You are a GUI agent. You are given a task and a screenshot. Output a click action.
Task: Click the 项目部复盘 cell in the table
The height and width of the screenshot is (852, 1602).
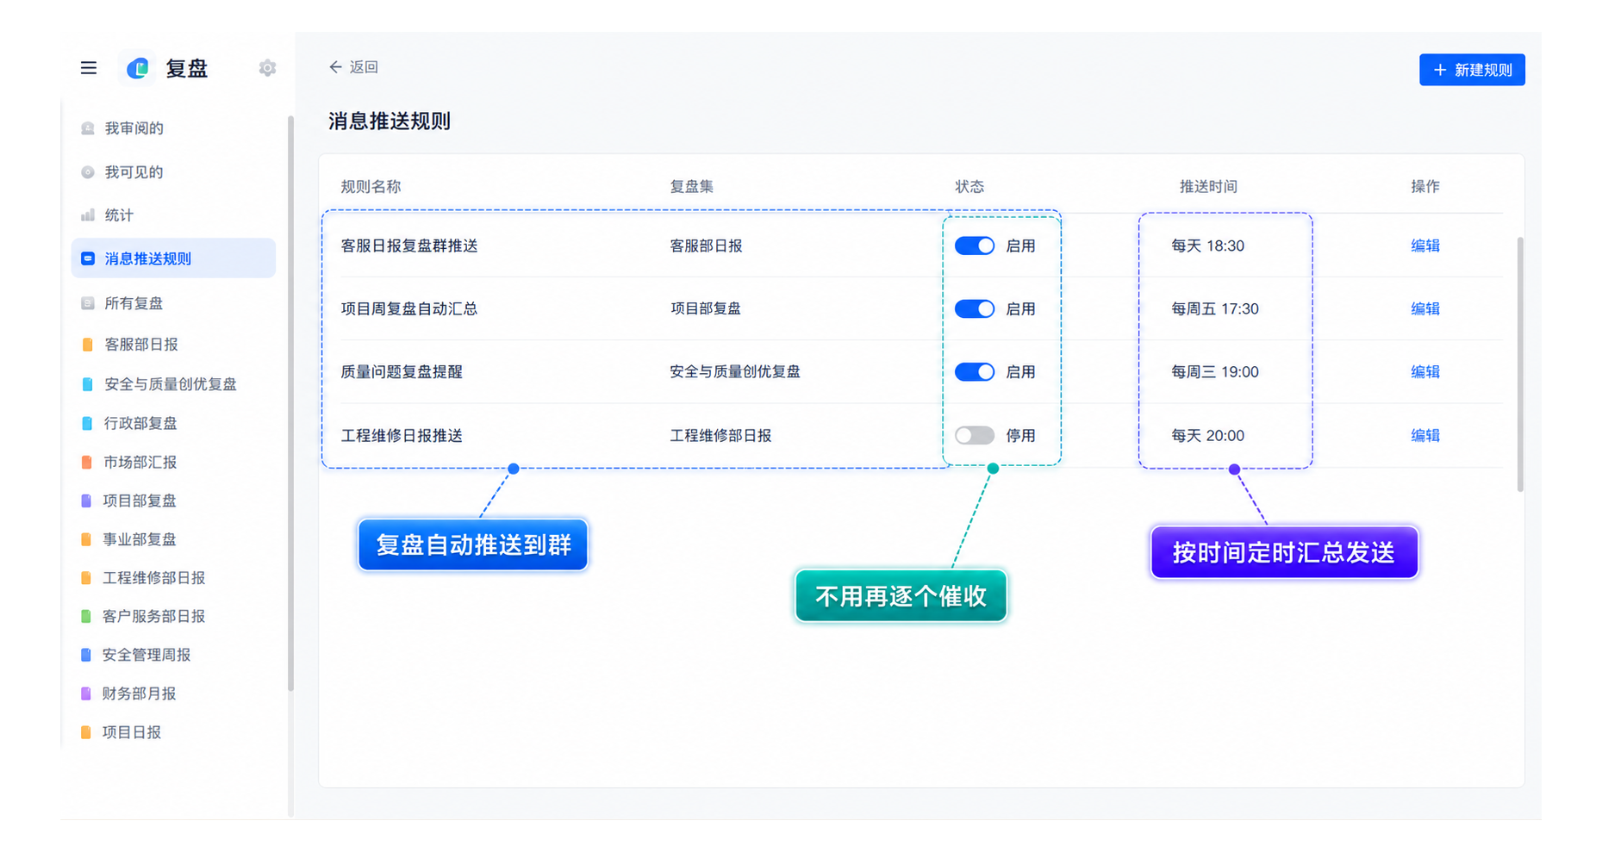coord(706,309)
